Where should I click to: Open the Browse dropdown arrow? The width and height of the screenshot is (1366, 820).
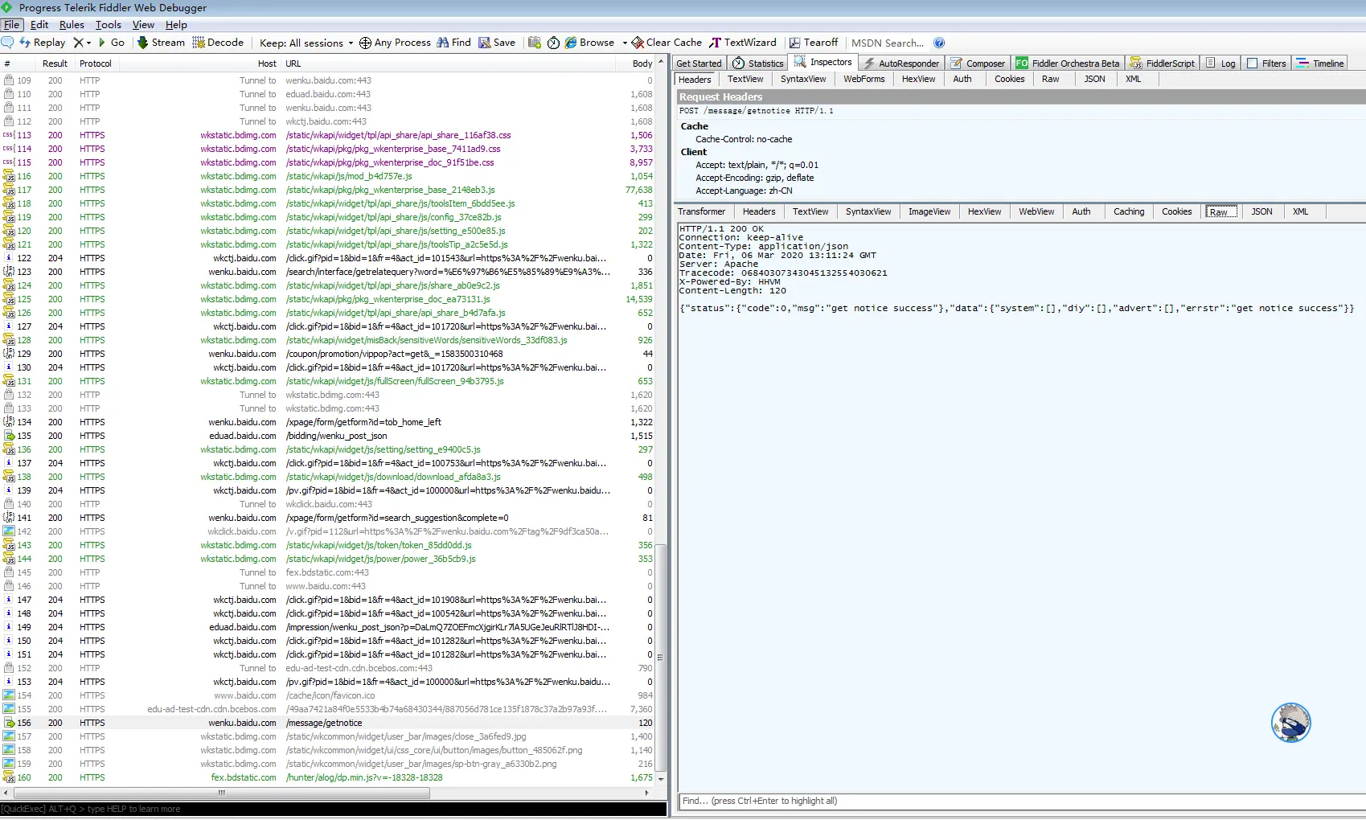tap(624, 43)
